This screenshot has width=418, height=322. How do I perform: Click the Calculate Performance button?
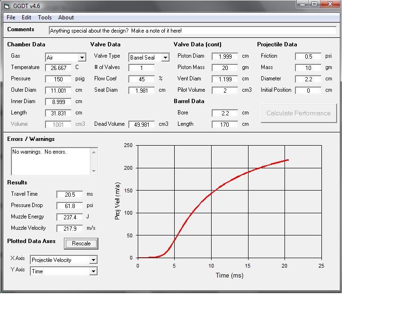click(298, 113)
